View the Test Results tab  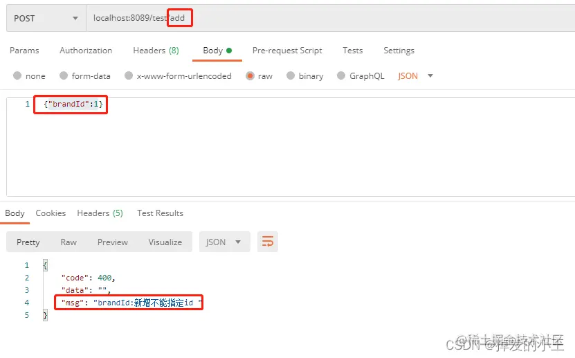tap(160, 213)
